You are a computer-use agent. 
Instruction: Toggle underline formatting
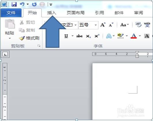pyautogui.click(x=66, y=36)
